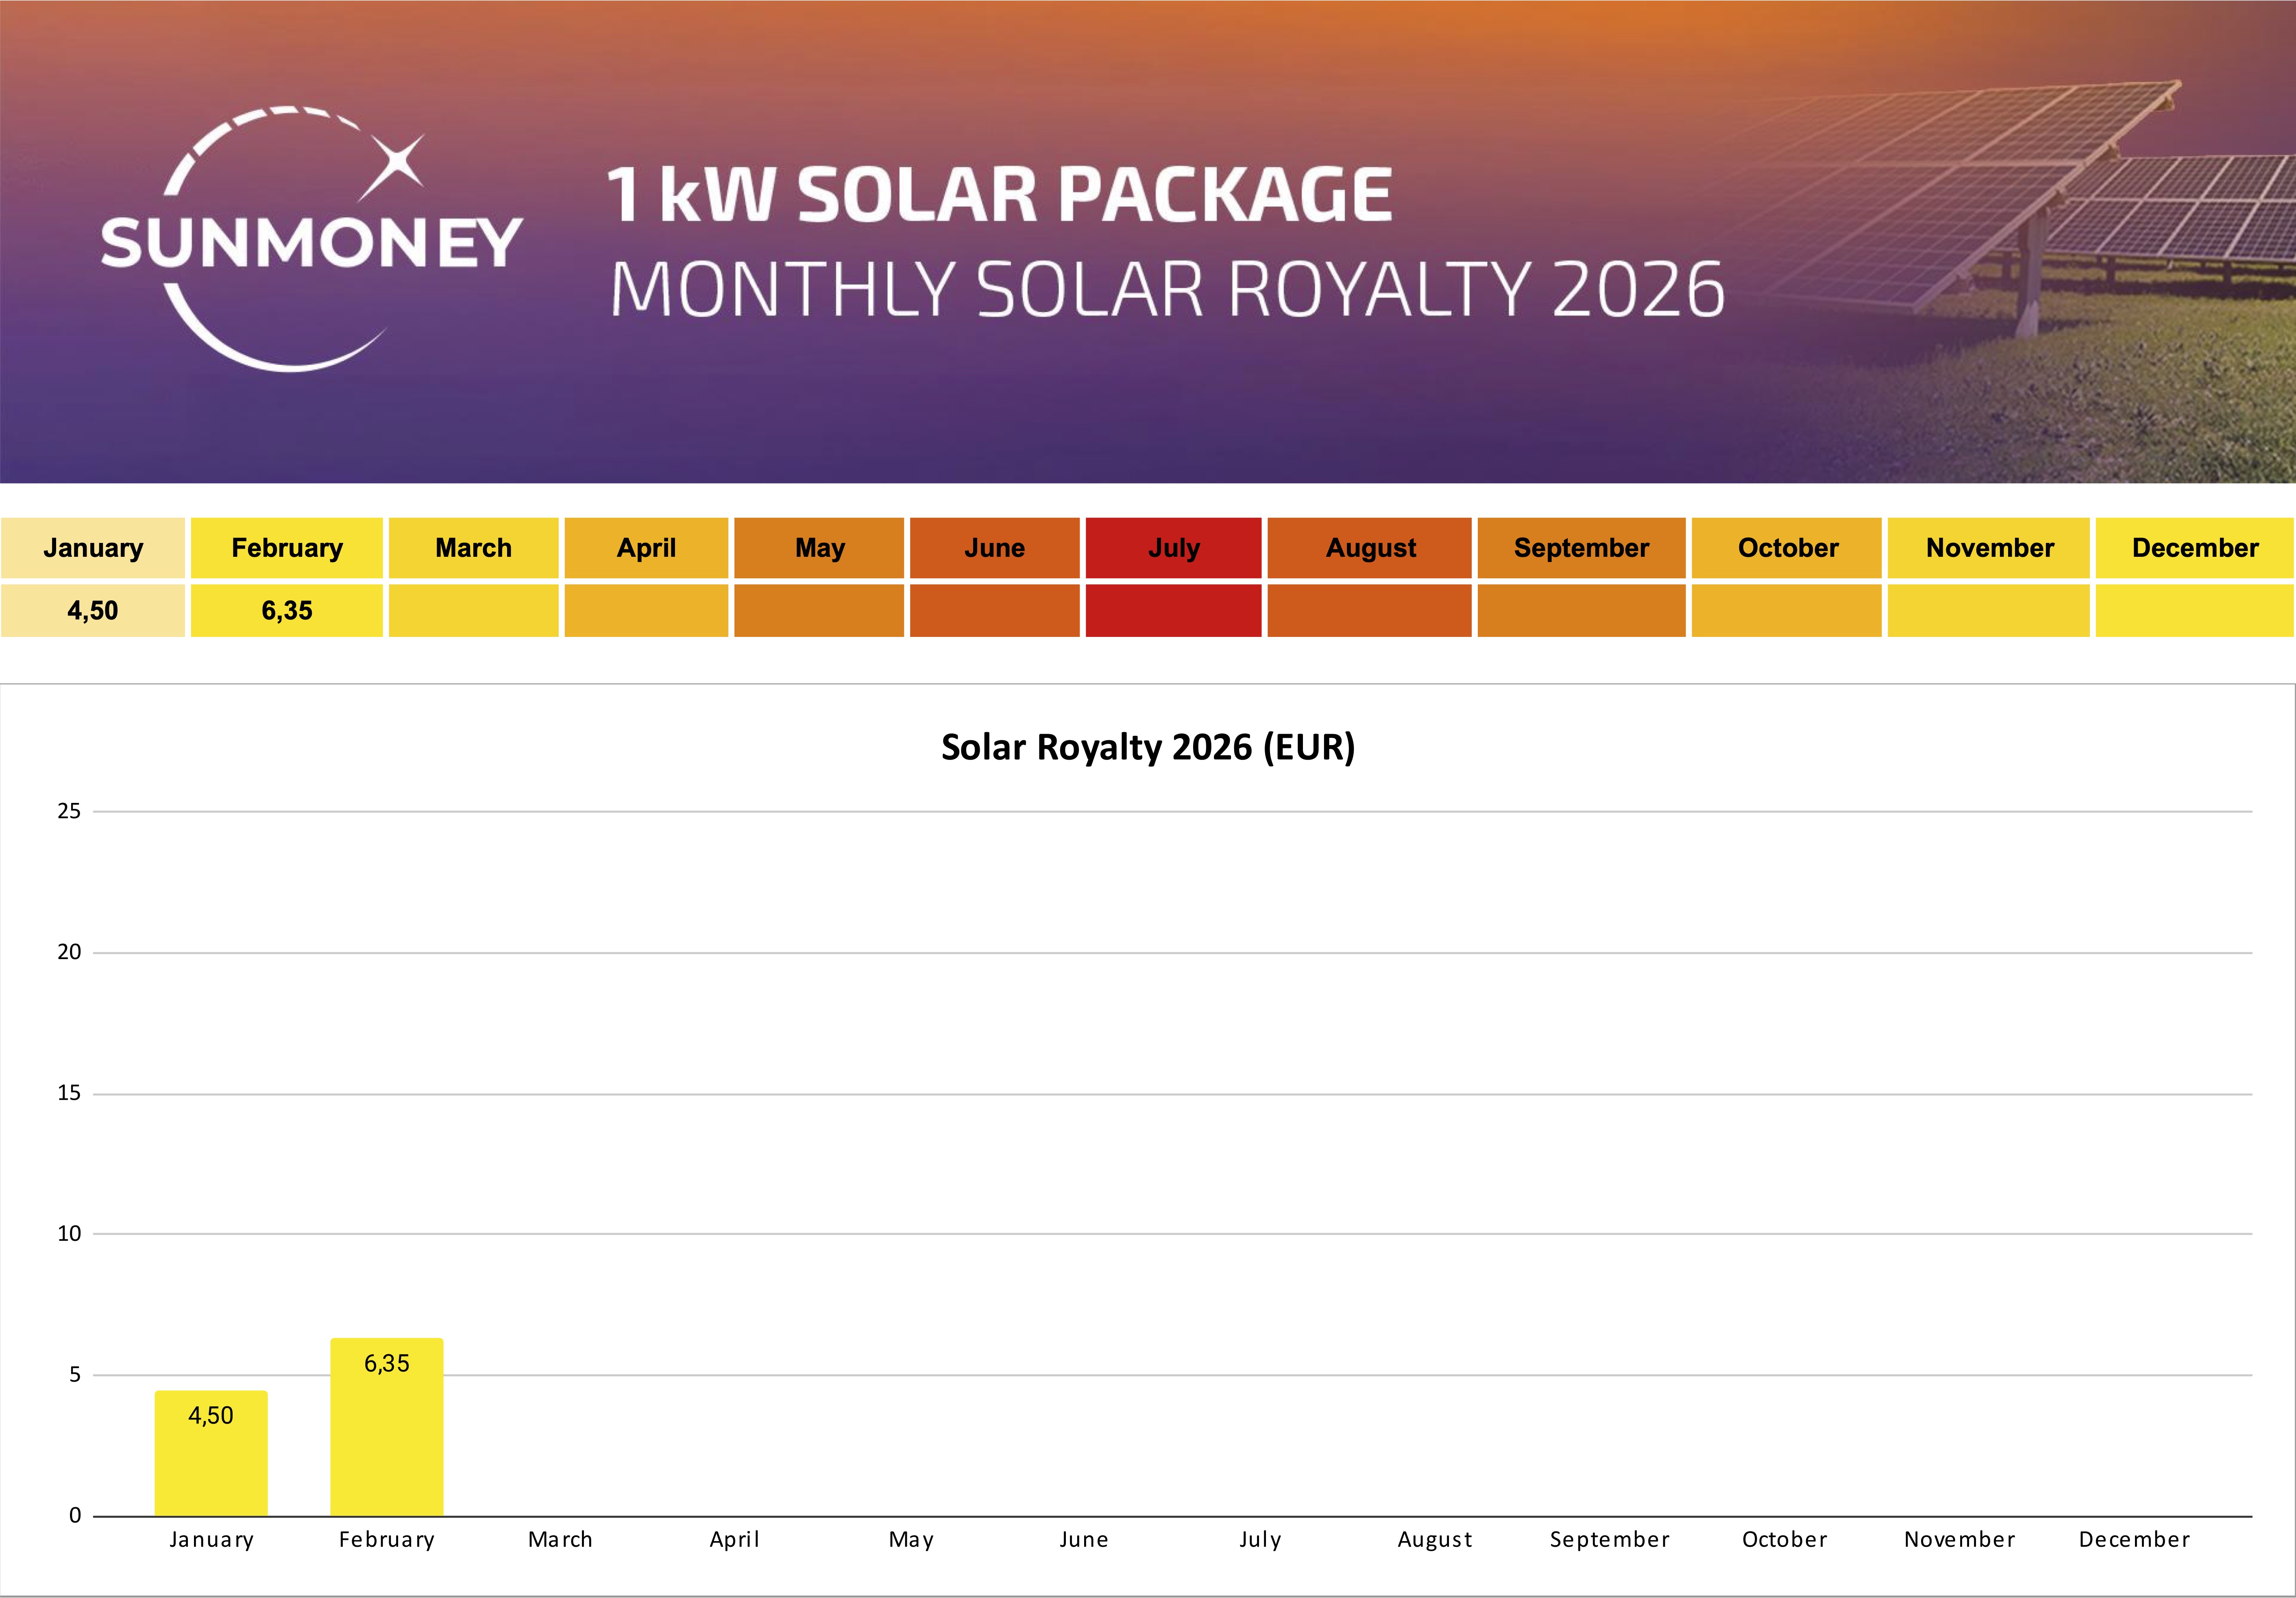Click the chart title Solar Royalty 2026 (EUR)
Image resolution: width=2296 pixels, height=1598 pixels.
1148,747
